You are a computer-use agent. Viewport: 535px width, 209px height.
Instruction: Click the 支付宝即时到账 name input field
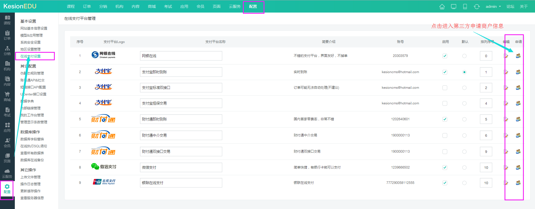pyautogui.click(x=181, y=72)
